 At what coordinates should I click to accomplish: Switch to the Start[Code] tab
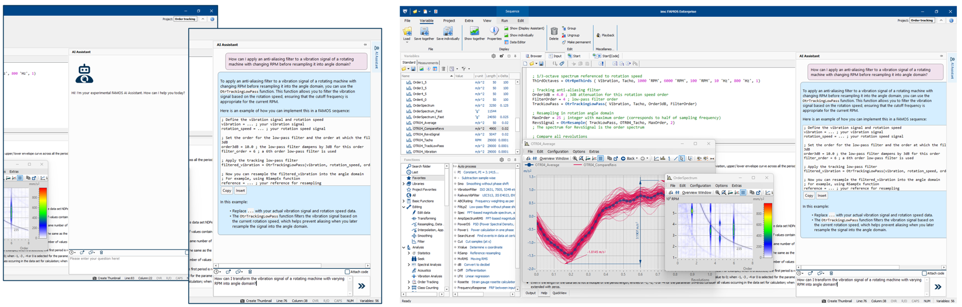[606, 56]
